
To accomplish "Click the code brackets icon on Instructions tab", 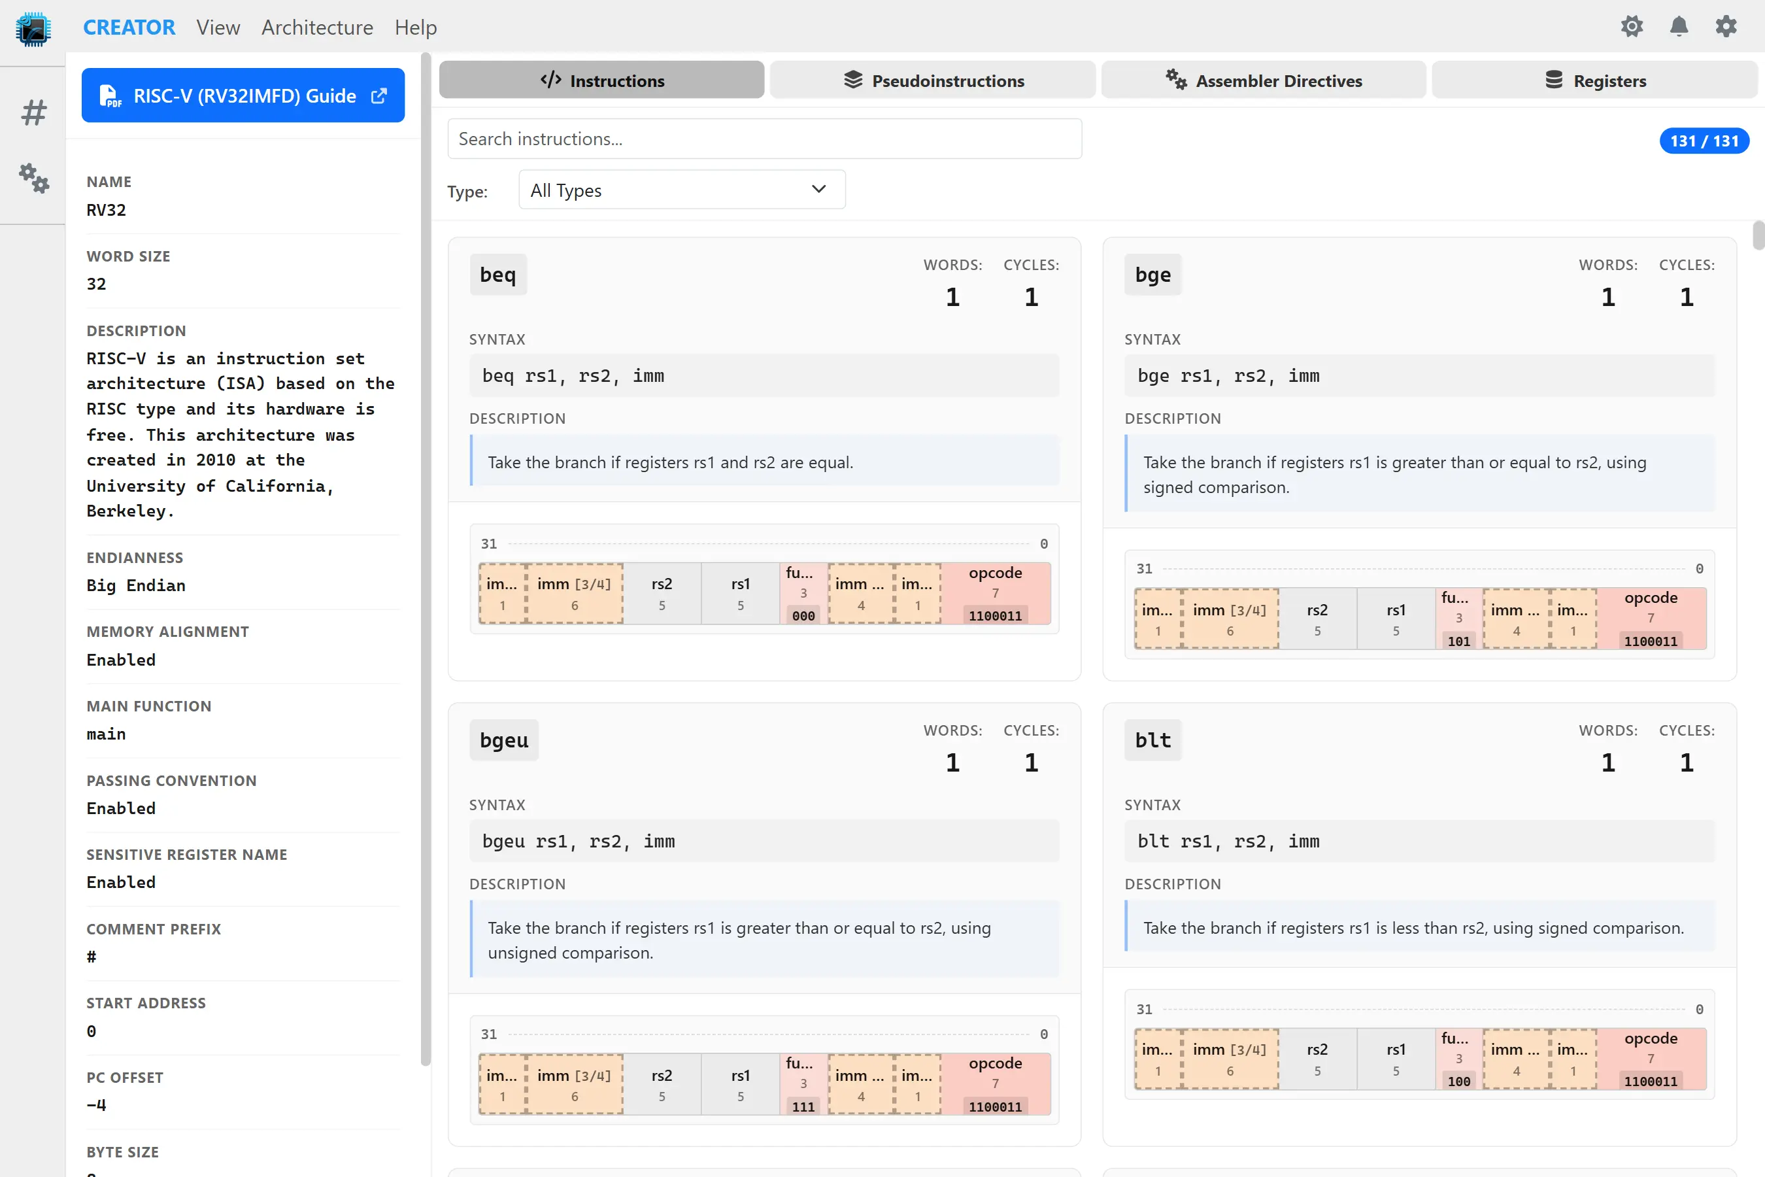I will [x=551, y=80].
